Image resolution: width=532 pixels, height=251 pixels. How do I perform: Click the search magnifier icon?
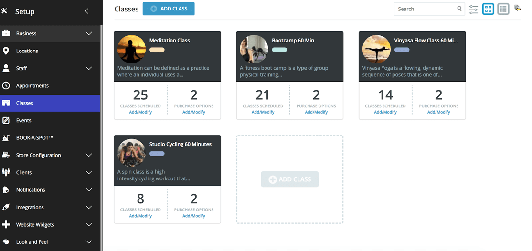click(459, 9)
